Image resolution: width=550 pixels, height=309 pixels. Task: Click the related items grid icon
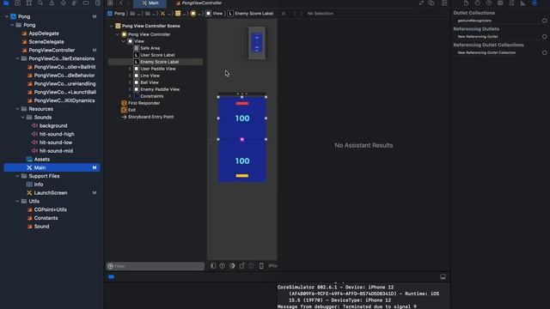point(110,3)
